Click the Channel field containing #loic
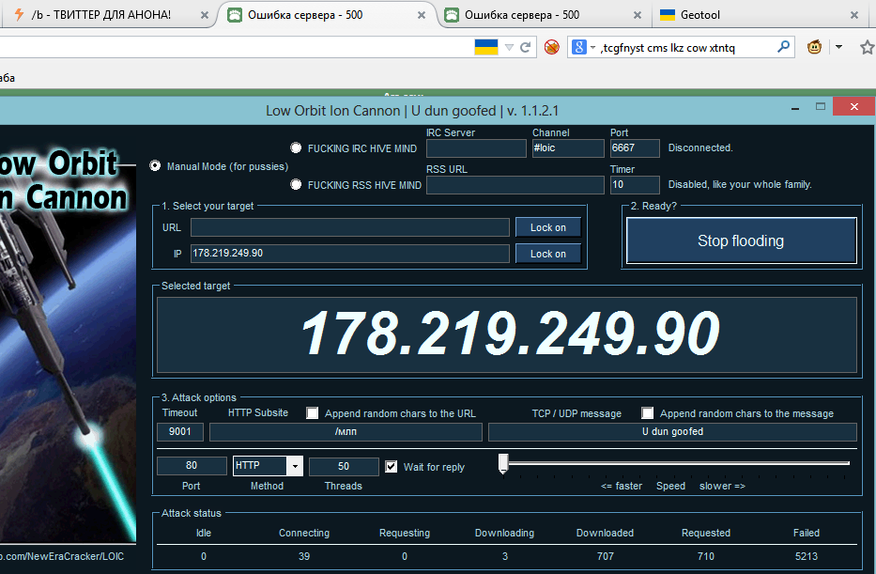 click(x=568, y=148)
